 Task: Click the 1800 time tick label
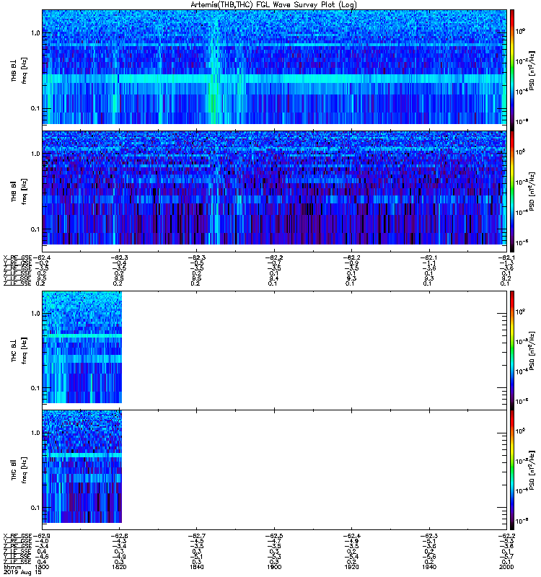click(42, 567)
